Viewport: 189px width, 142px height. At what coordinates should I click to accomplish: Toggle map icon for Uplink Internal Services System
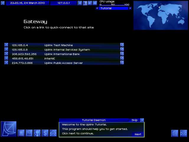tap(122, 49)
